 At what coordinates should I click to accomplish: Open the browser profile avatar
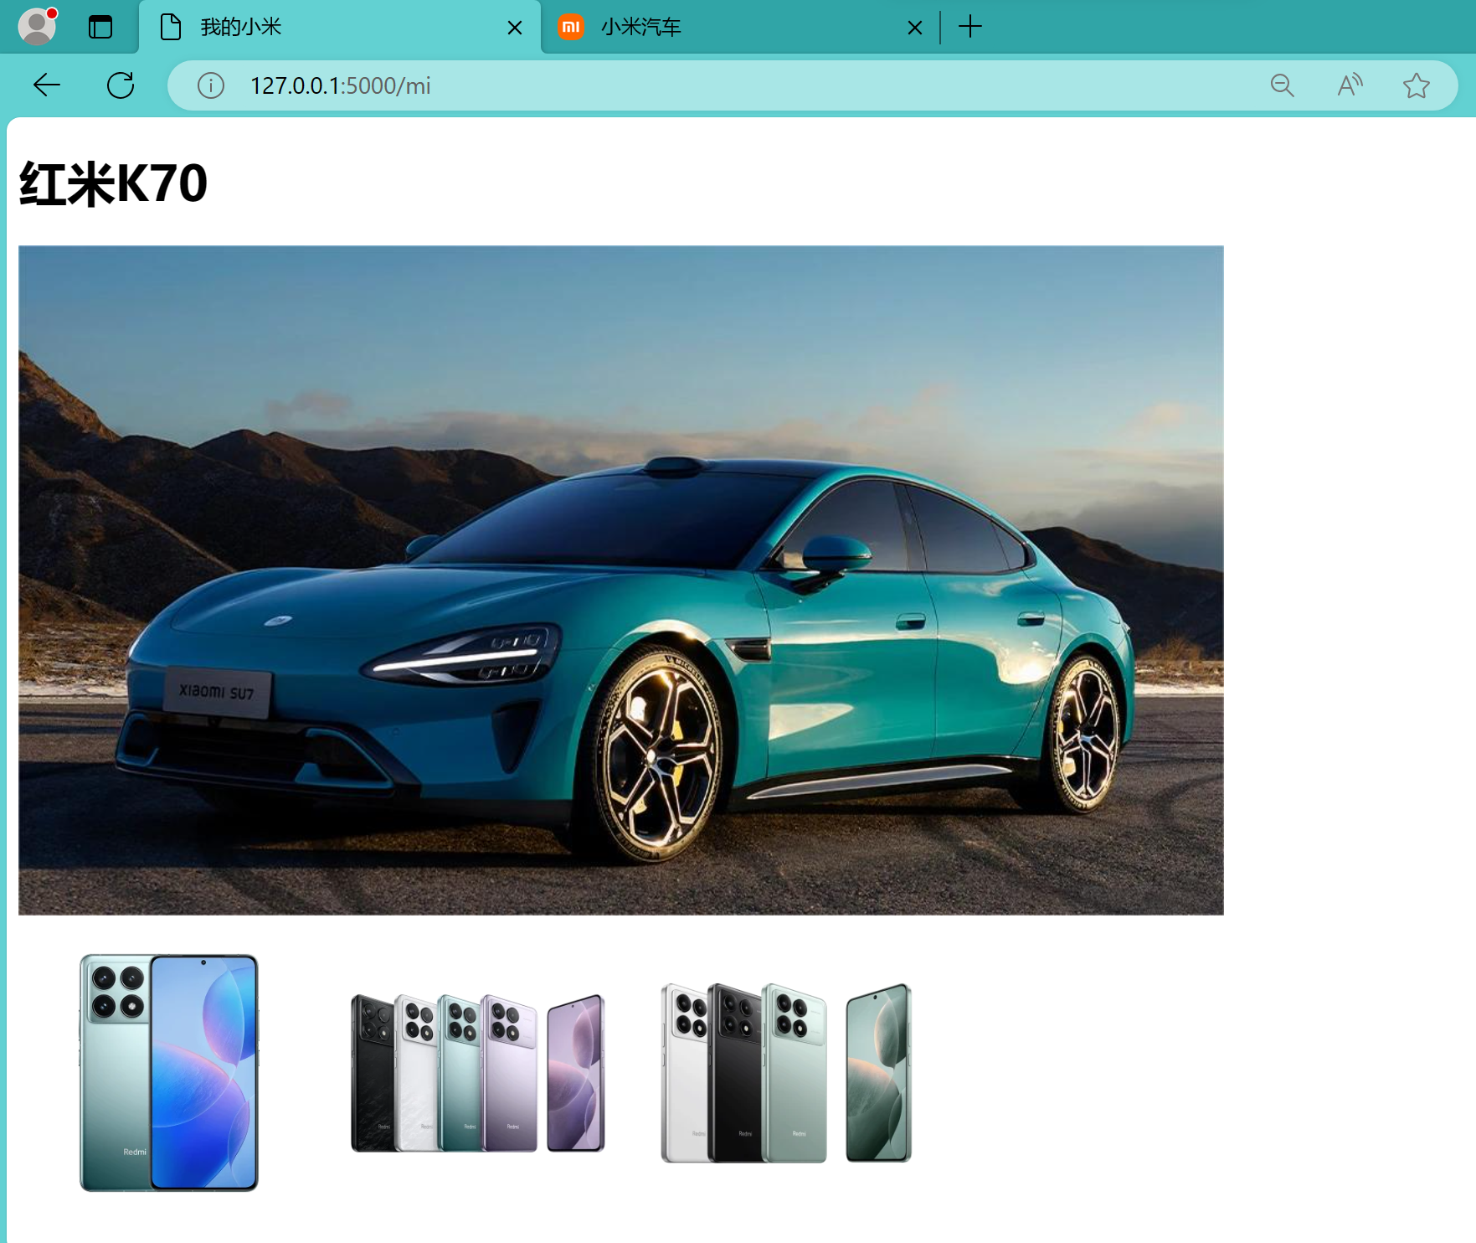click(x=37, y=26)
